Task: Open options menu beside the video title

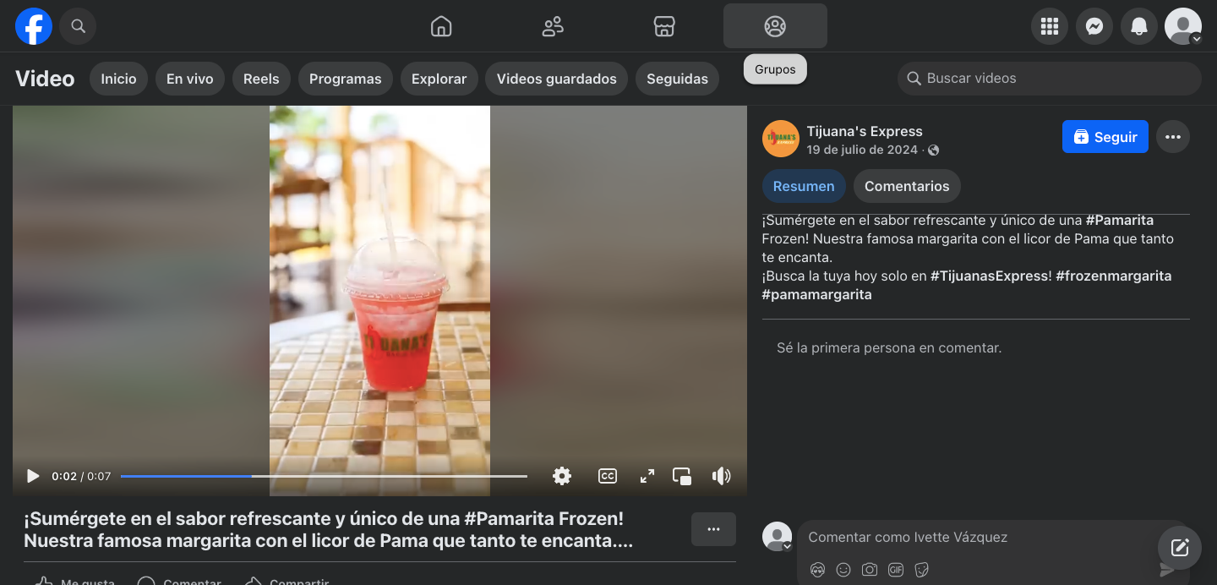Action: click(x=713, y=529)
